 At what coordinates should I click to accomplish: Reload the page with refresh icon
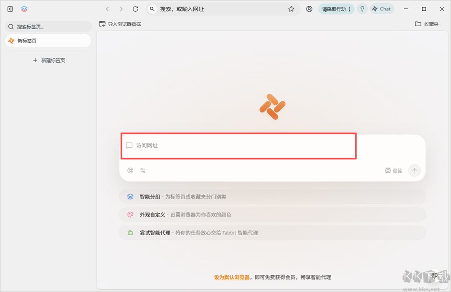135,9
